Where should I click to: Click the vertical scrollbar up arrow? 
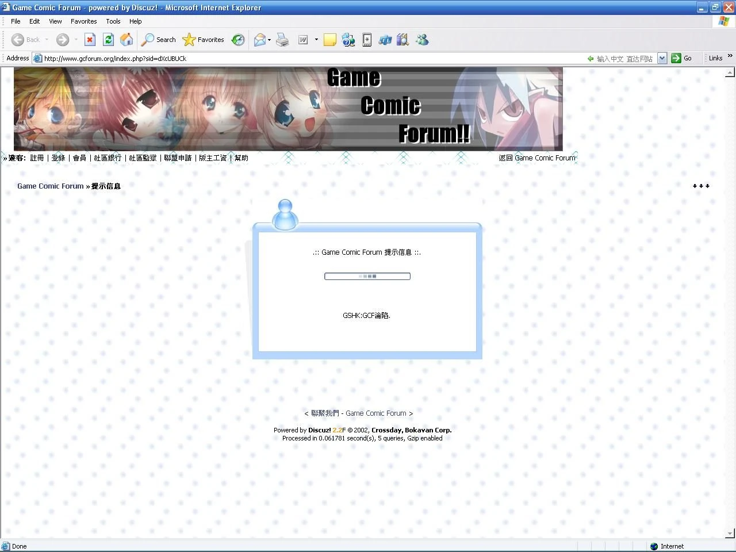(730, 72)
